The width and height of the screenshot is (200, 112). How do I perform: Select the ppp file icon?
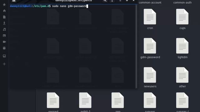click(x=117, y=100)
